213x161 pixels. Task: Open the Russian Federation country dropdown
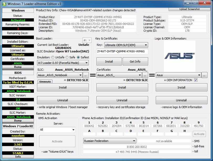point(110,141)
